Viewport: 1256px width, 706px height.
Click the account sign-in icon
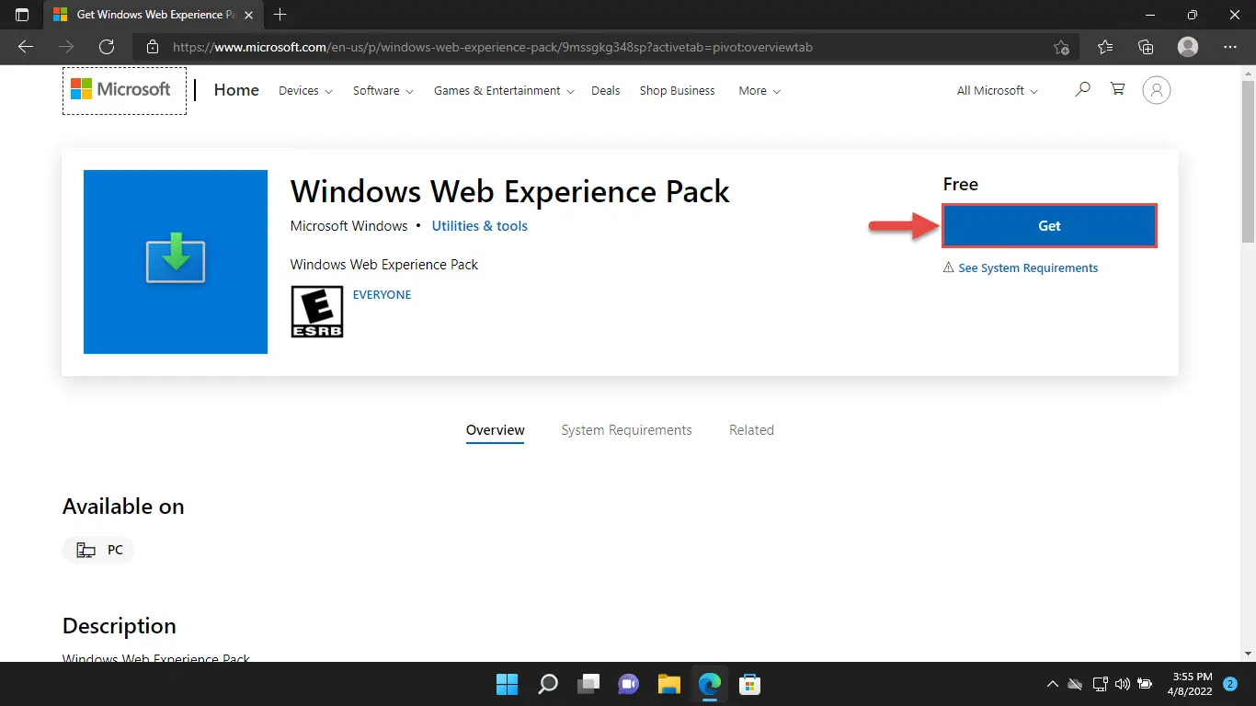(x=1157, y=90)
